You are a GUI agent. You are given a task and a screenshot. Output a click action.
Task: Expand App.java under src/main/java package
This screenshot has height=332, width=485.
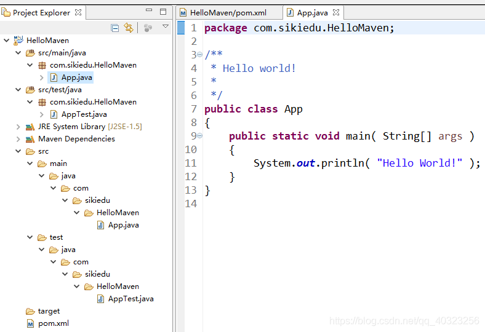pos(42,77)
